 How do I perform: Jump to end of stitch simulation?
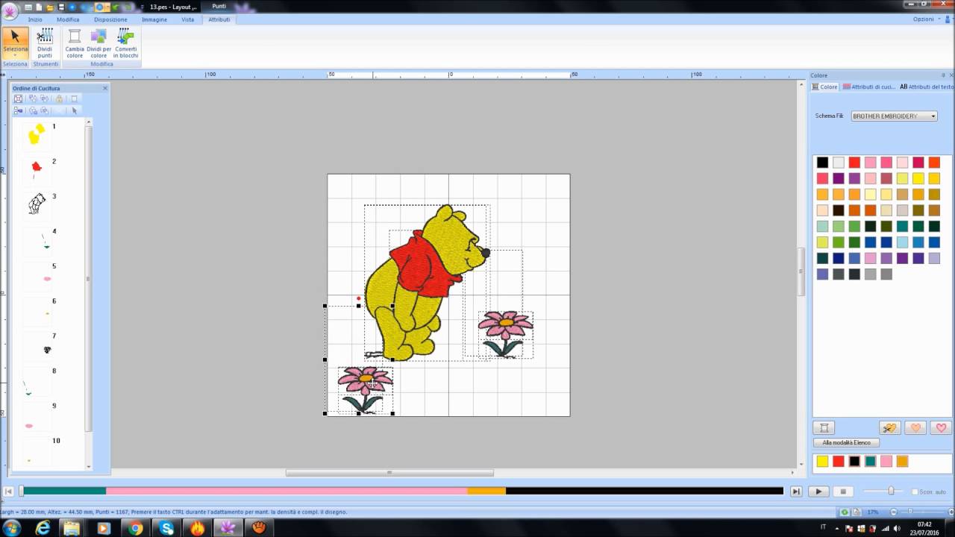pyautogui.click(x=796, y=492)
